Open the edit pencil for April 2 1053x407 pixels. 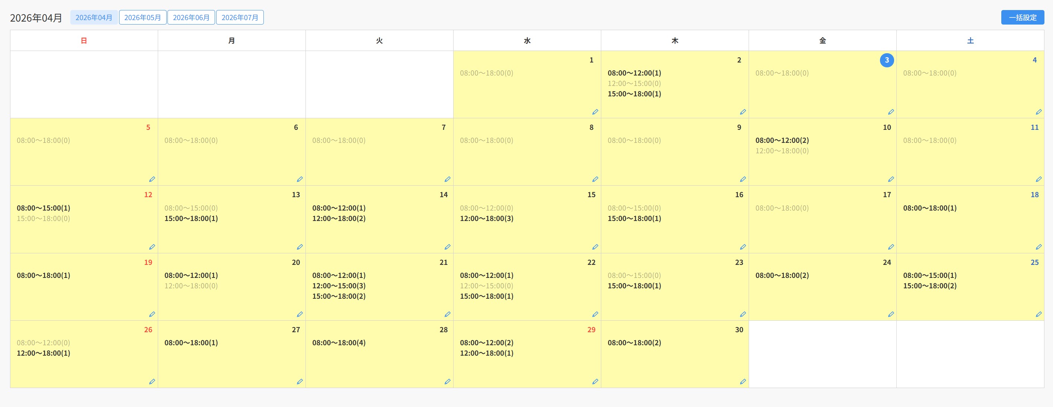click(743, 112)
